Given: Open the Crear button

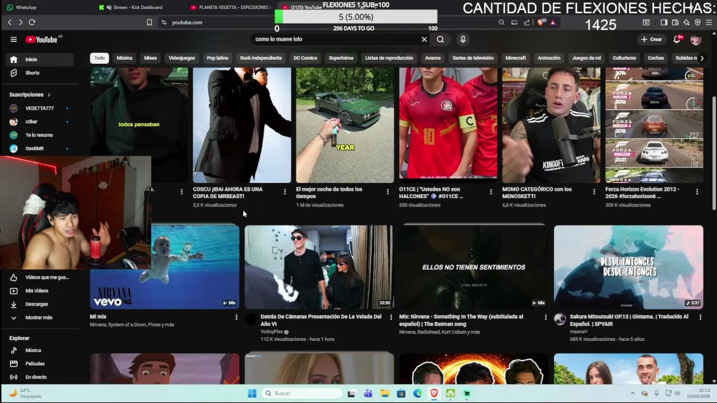Looking at the screenshot, I should coord(651,39).
